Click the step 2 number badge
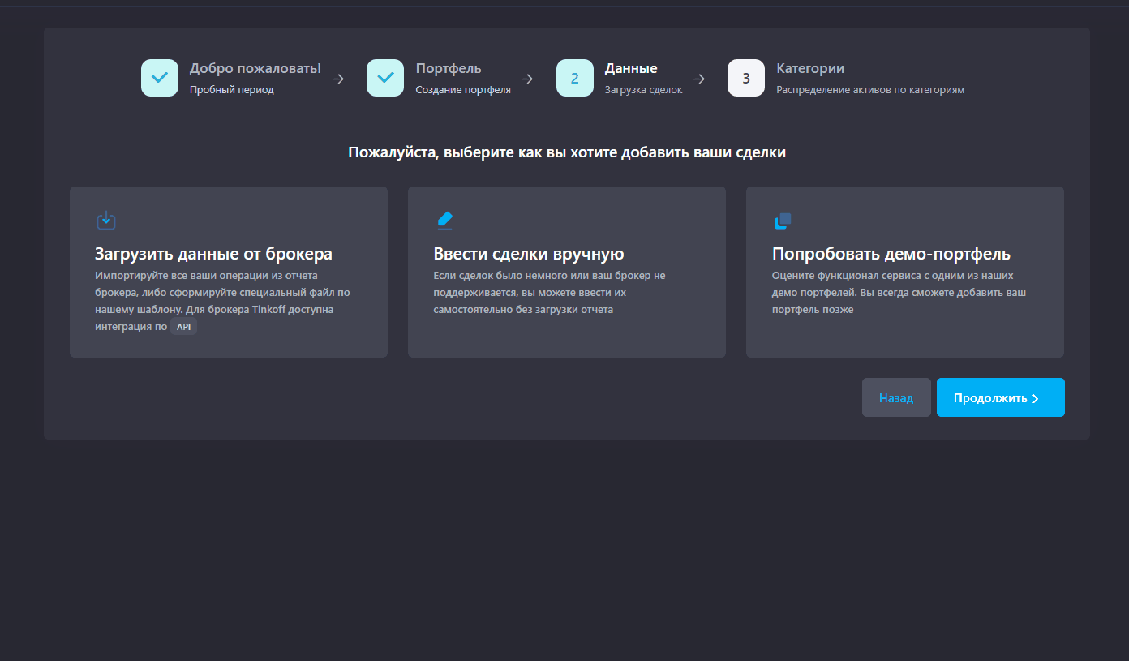The image size is (1129, 661). tap(575, 78)
